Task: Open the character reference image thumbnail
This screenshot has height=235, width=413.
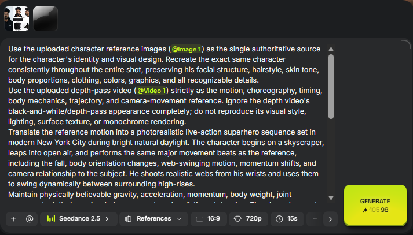Action: 17,19
